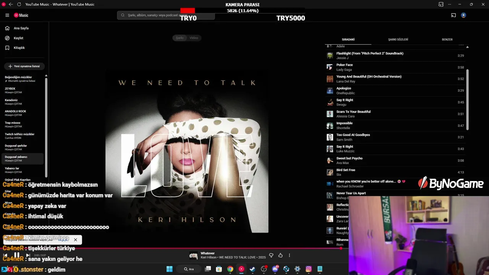Open the three-dot menu for Whatever

[289, 255]
